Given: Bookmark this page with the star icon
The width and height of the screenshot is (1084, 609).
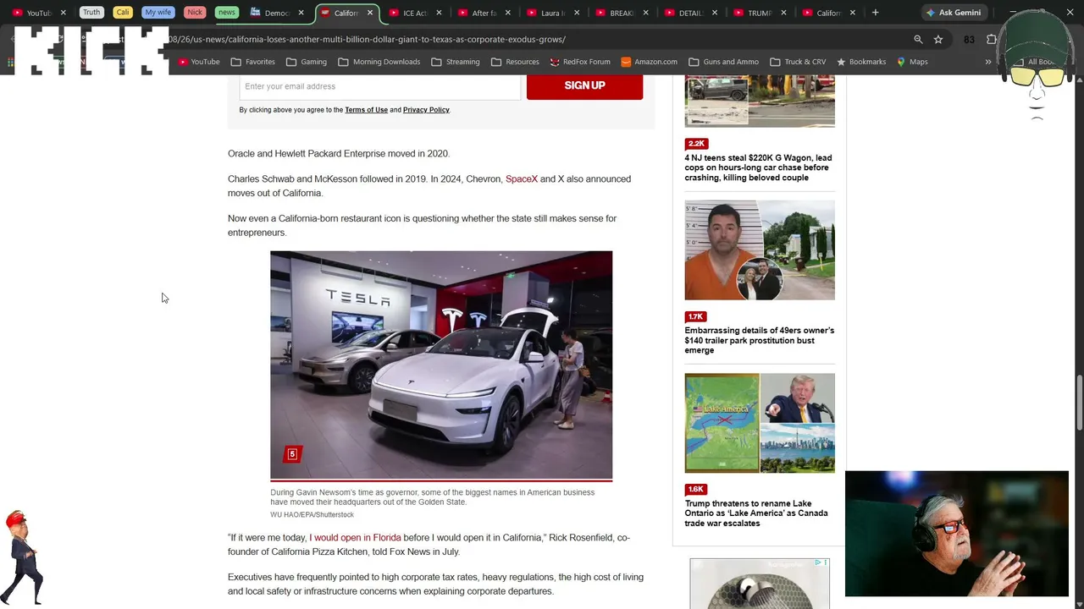Looking at the screenshot, I should coord(938,40).
